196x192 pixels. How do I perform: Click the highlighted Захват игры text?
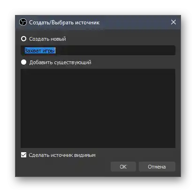click(x=40, y=51)
